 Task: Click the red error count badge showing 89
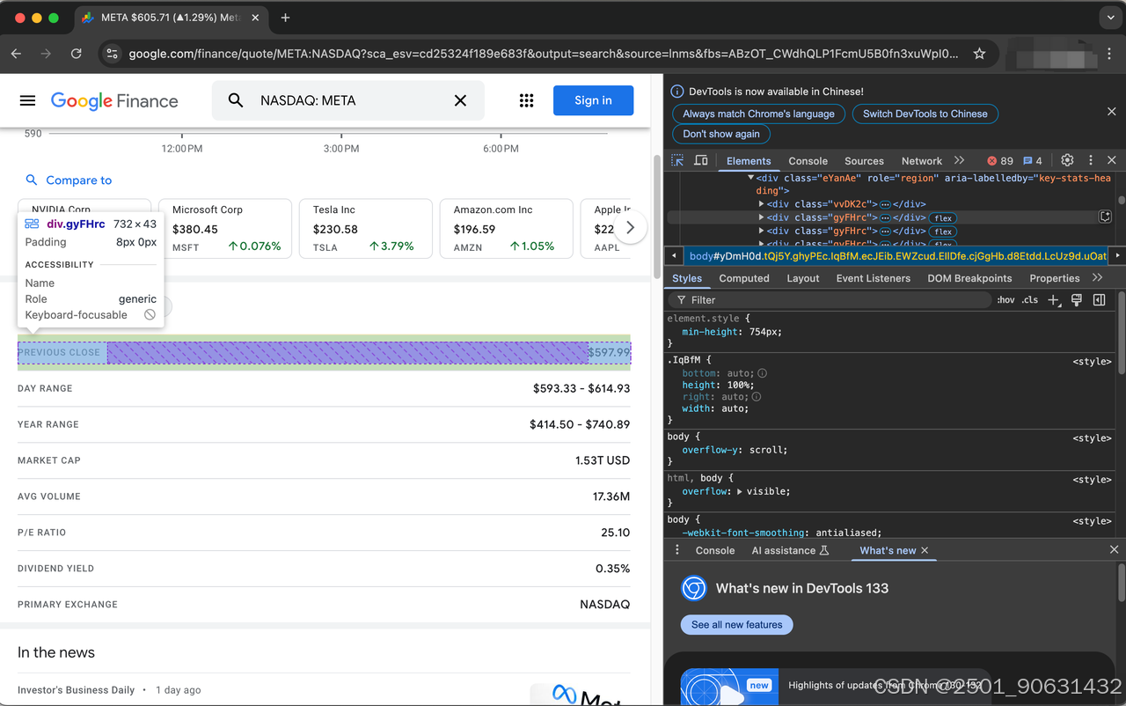pyautogui.click(x=1000, y=161)
